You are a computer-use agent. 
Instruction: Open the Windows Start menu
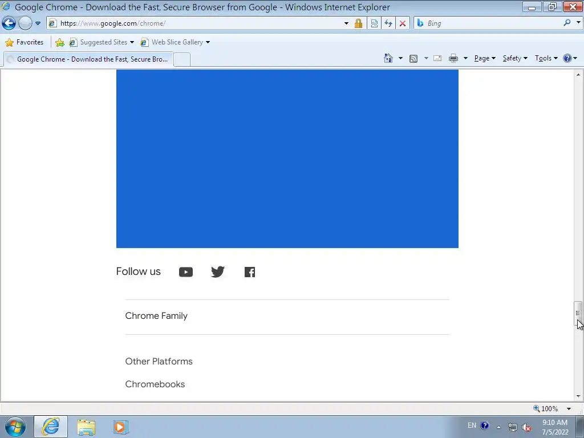coord(15,427)
